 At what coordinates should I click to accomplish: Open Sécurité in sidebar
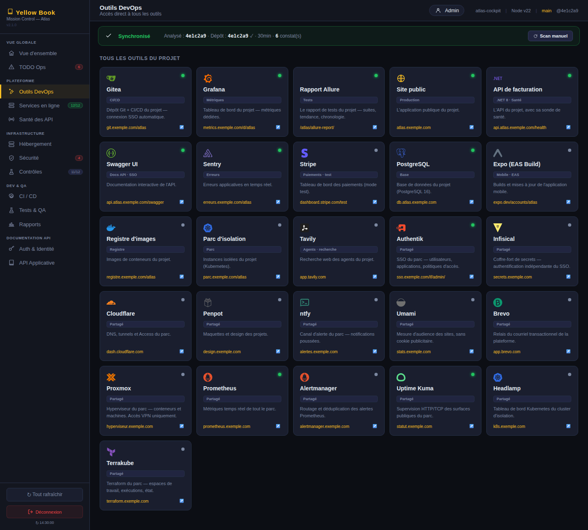coord(45,158)
